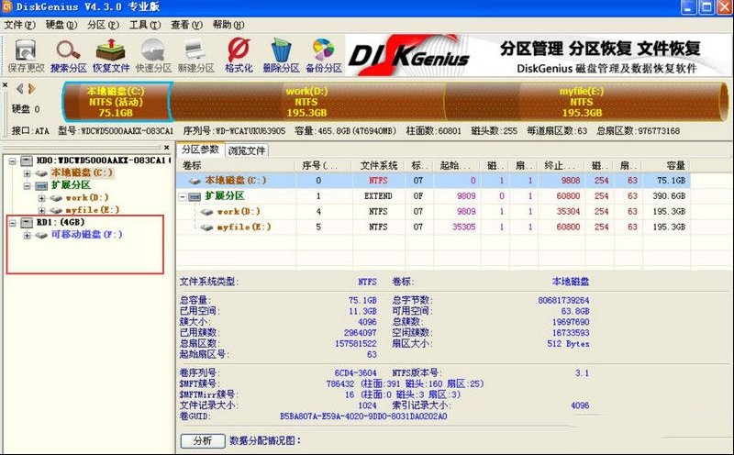This screenshot has height=455, width=734.
Task: Click the 分析 button
Action: pos(203,441)
